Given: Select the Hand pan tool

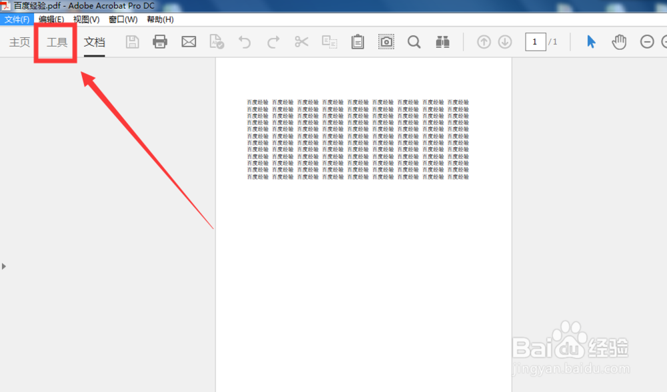Looking at the screenshot, I should pyautogui.click(x=620, y=41).
